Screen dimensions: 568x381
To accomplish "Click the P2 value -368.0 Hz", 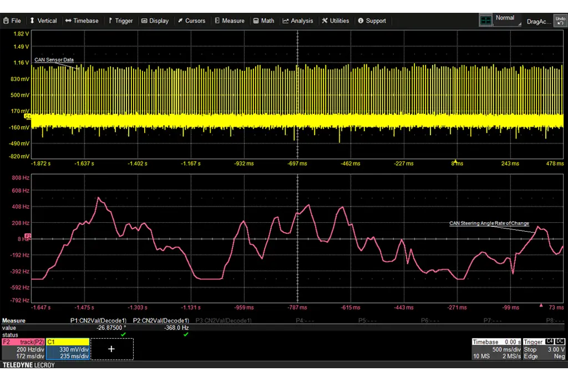I will tap(176, 328).
